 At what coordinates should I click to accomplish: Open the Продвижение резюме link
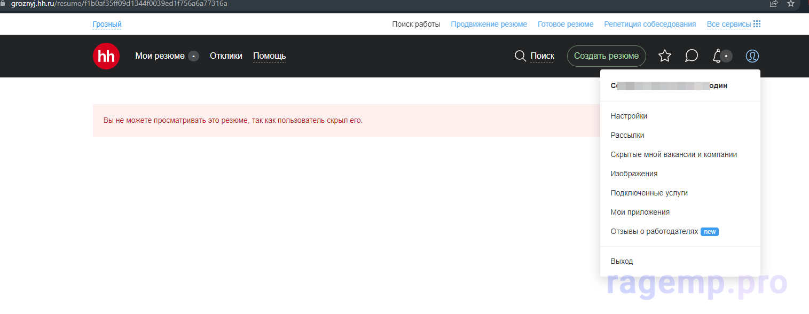489,24
